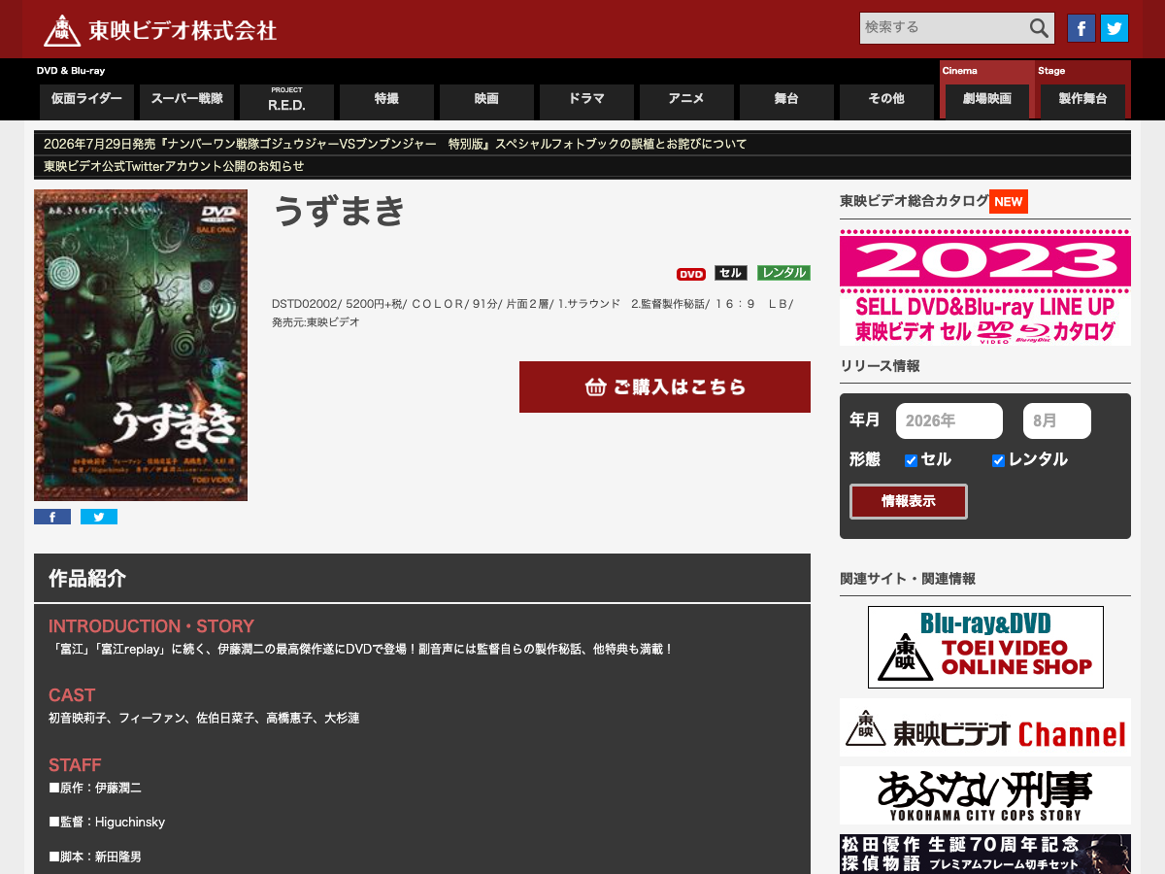Click the INTRODUCTION・STORY heading
This screenshot has width=1165, height=874.
point(151,626)
